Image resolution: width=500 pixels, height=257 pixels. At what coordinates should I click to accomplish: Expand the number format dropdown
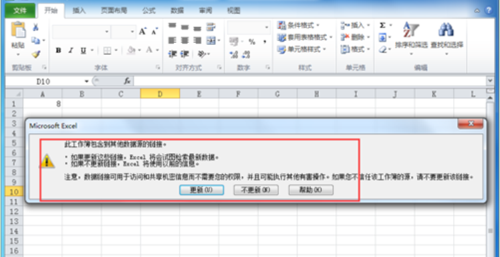[x=267, y=28]
